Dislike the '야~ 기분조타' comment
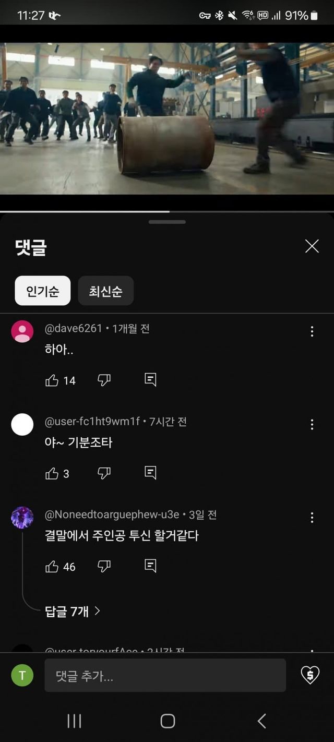Image resolution: width=334 pixels, height=742 pixels. coord(104,473)
